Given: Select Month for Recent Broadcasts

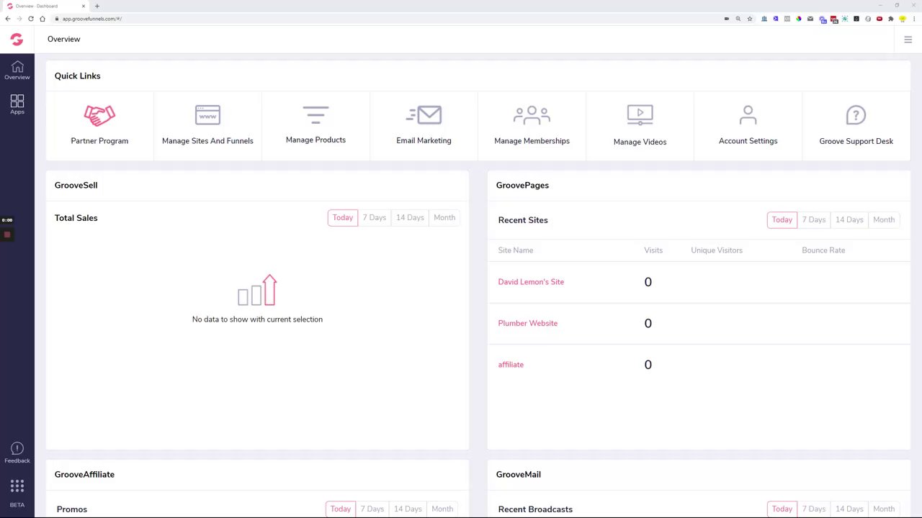Looking at the screenshot, I should 884,509.
